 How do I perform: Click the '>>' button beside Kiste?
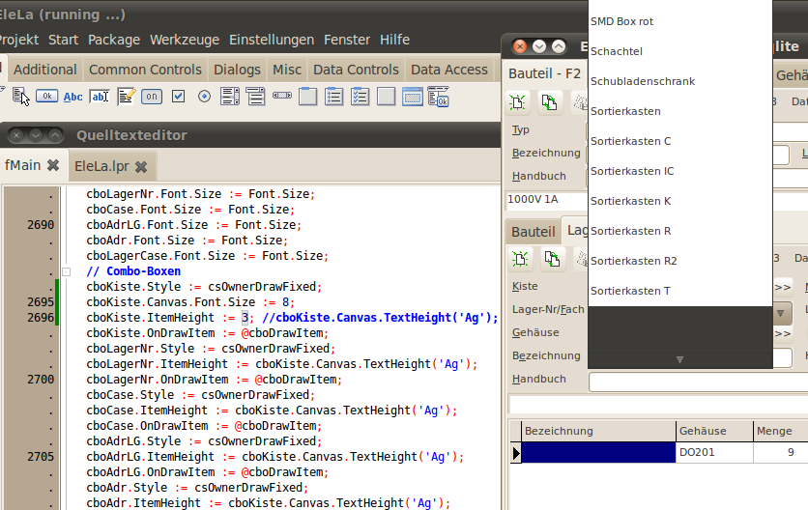[783, 287]
